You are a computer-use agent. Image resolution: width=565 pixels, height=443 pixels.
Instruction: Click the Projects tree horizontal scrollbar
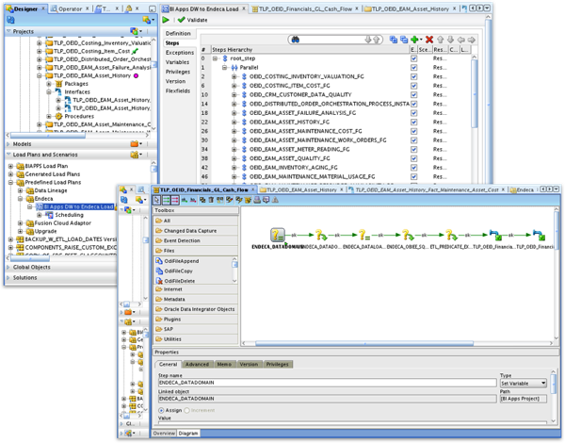coord(48,136)
